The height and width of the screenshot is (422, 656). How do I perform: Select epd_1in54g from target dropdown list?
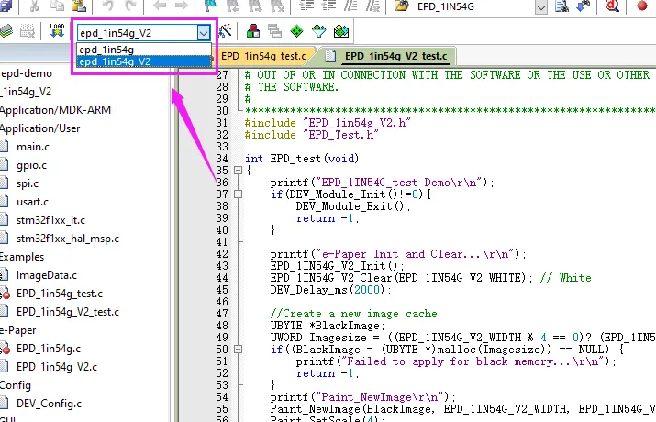144,50
